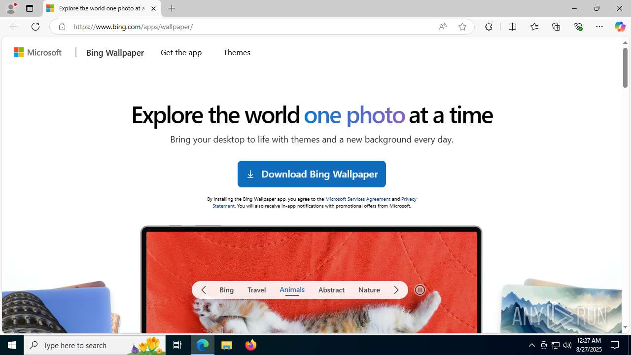Click the taskbar search box
The height and width of the screenshot is (355, 631).
[x=95, y=345]
